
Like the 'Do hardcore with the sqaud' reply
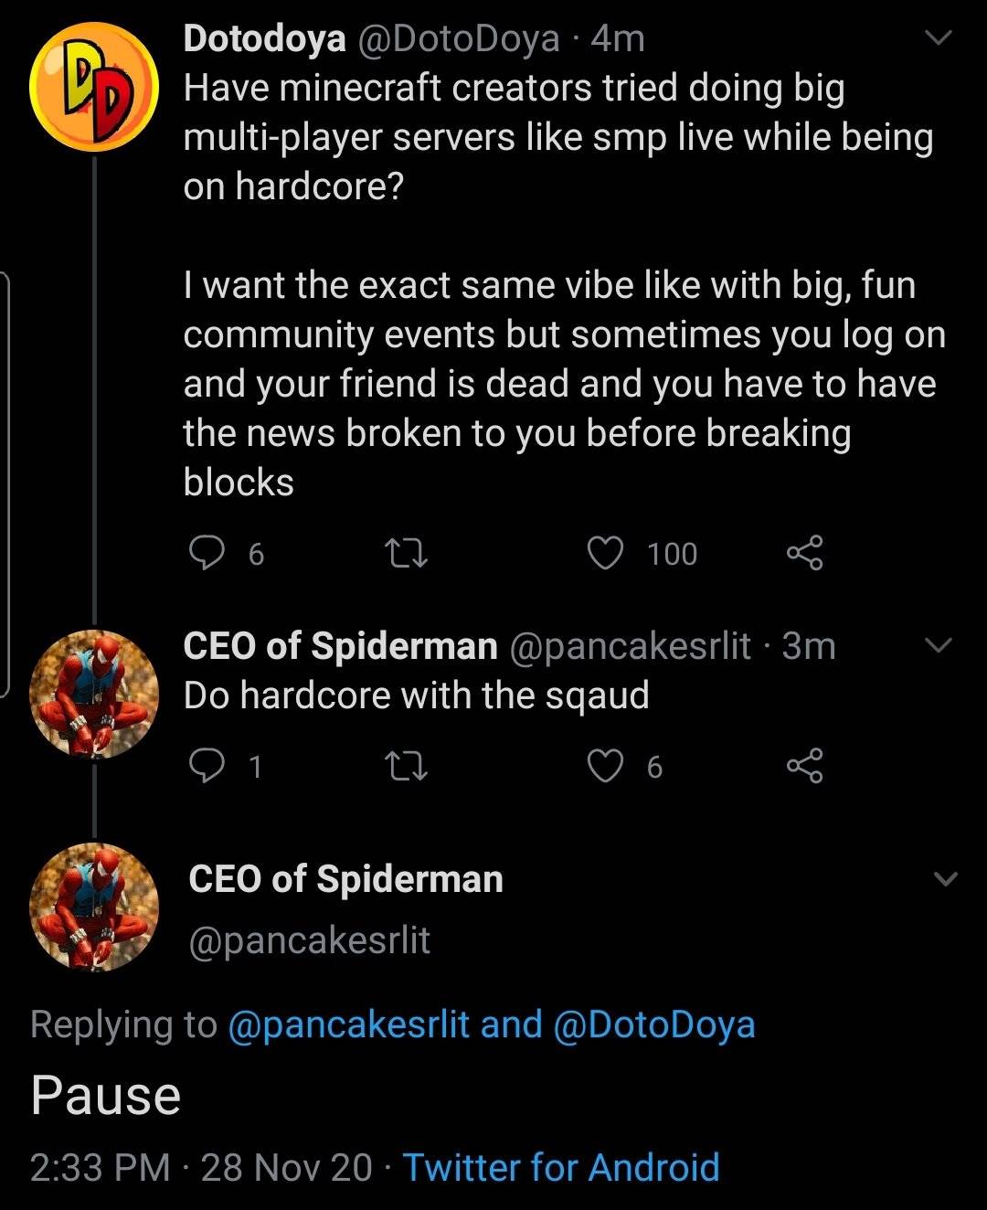(x=605, y=766)
